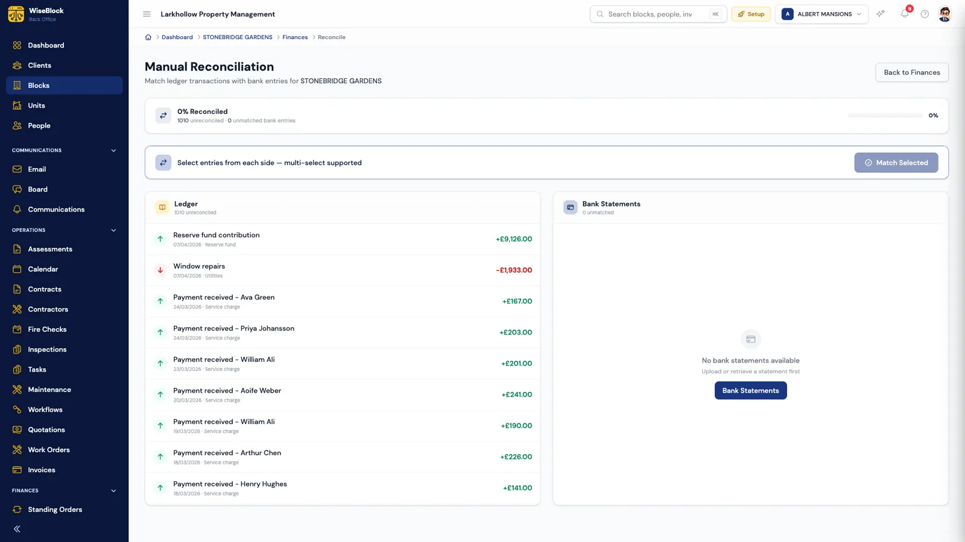Screen dimensions: 965x542
Task: Click the swap icon beside Select entries
Action: (163, 163)
